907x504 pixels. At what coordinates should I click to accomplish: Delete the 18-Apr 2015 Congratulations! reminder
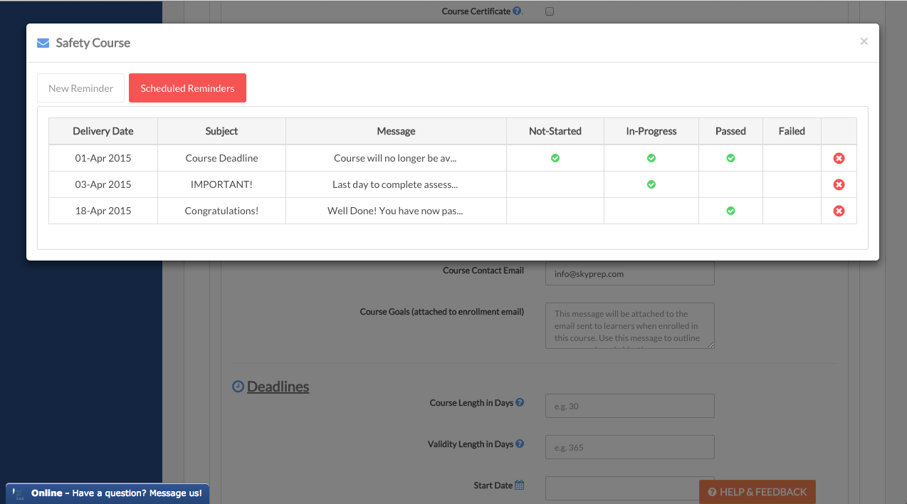coord(839,211)
